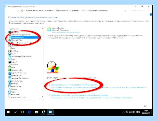158x121 pixels.
Task: Click breadcrumb Выбор программ по умолчанию
Action: (x=95, y=11)
